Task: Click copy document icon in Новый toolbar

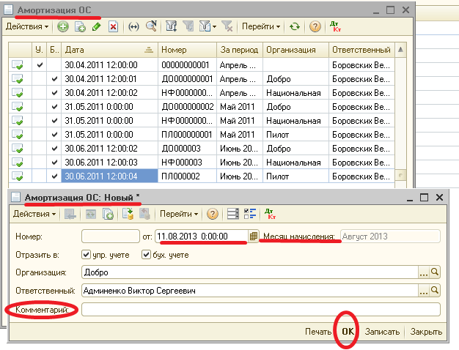Action: [x=108, y=214]
